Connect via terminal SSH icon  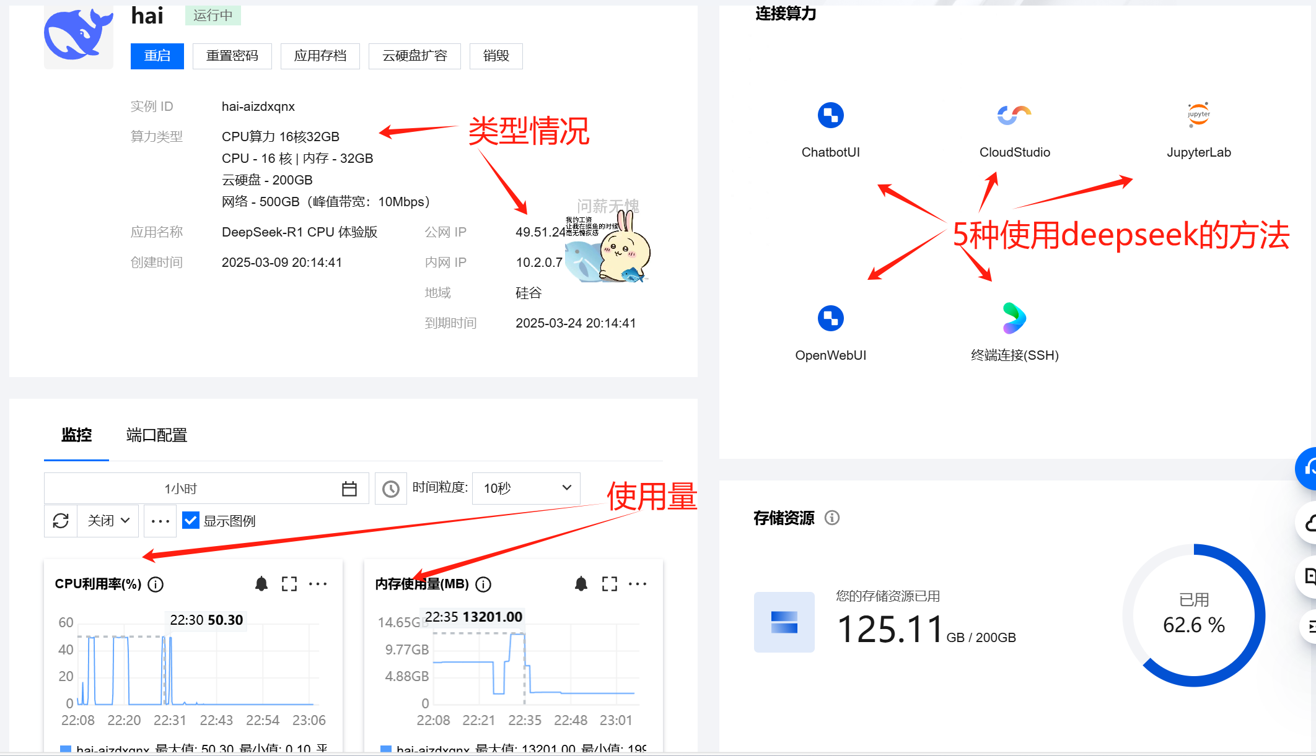[x=1014, y=318]
